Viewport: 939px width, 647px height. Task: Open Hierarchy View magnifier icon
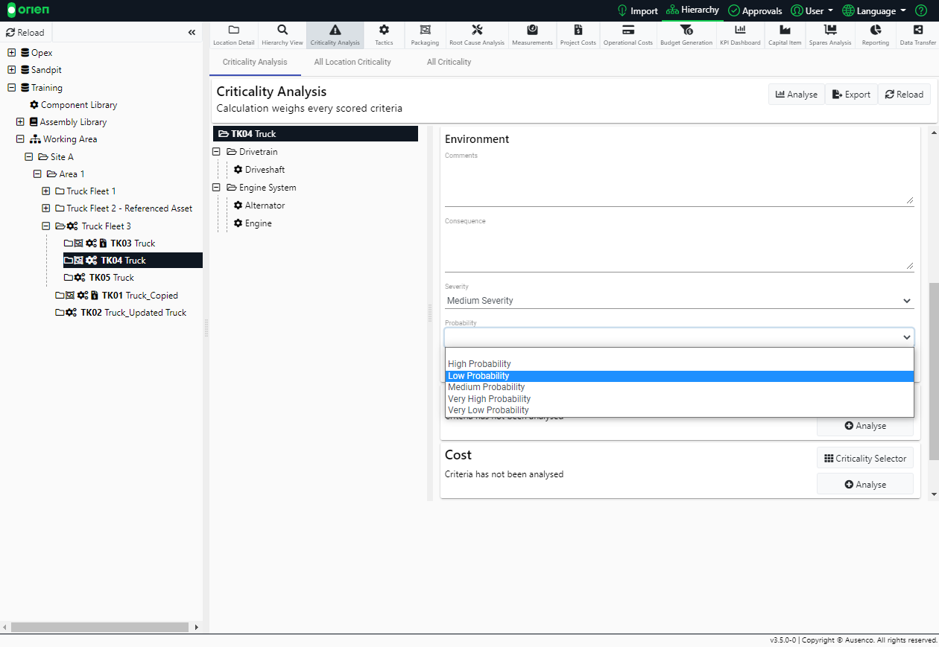(282, 30)
